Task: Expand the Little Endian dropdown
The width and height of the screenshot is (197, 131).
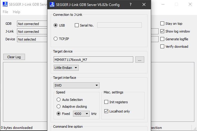Action: pyautogui.click(x=66, y=68)
